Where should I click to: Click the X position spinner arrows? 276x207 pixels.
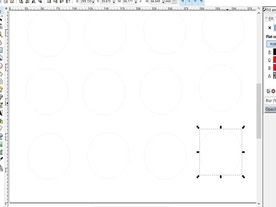(93, 1)
